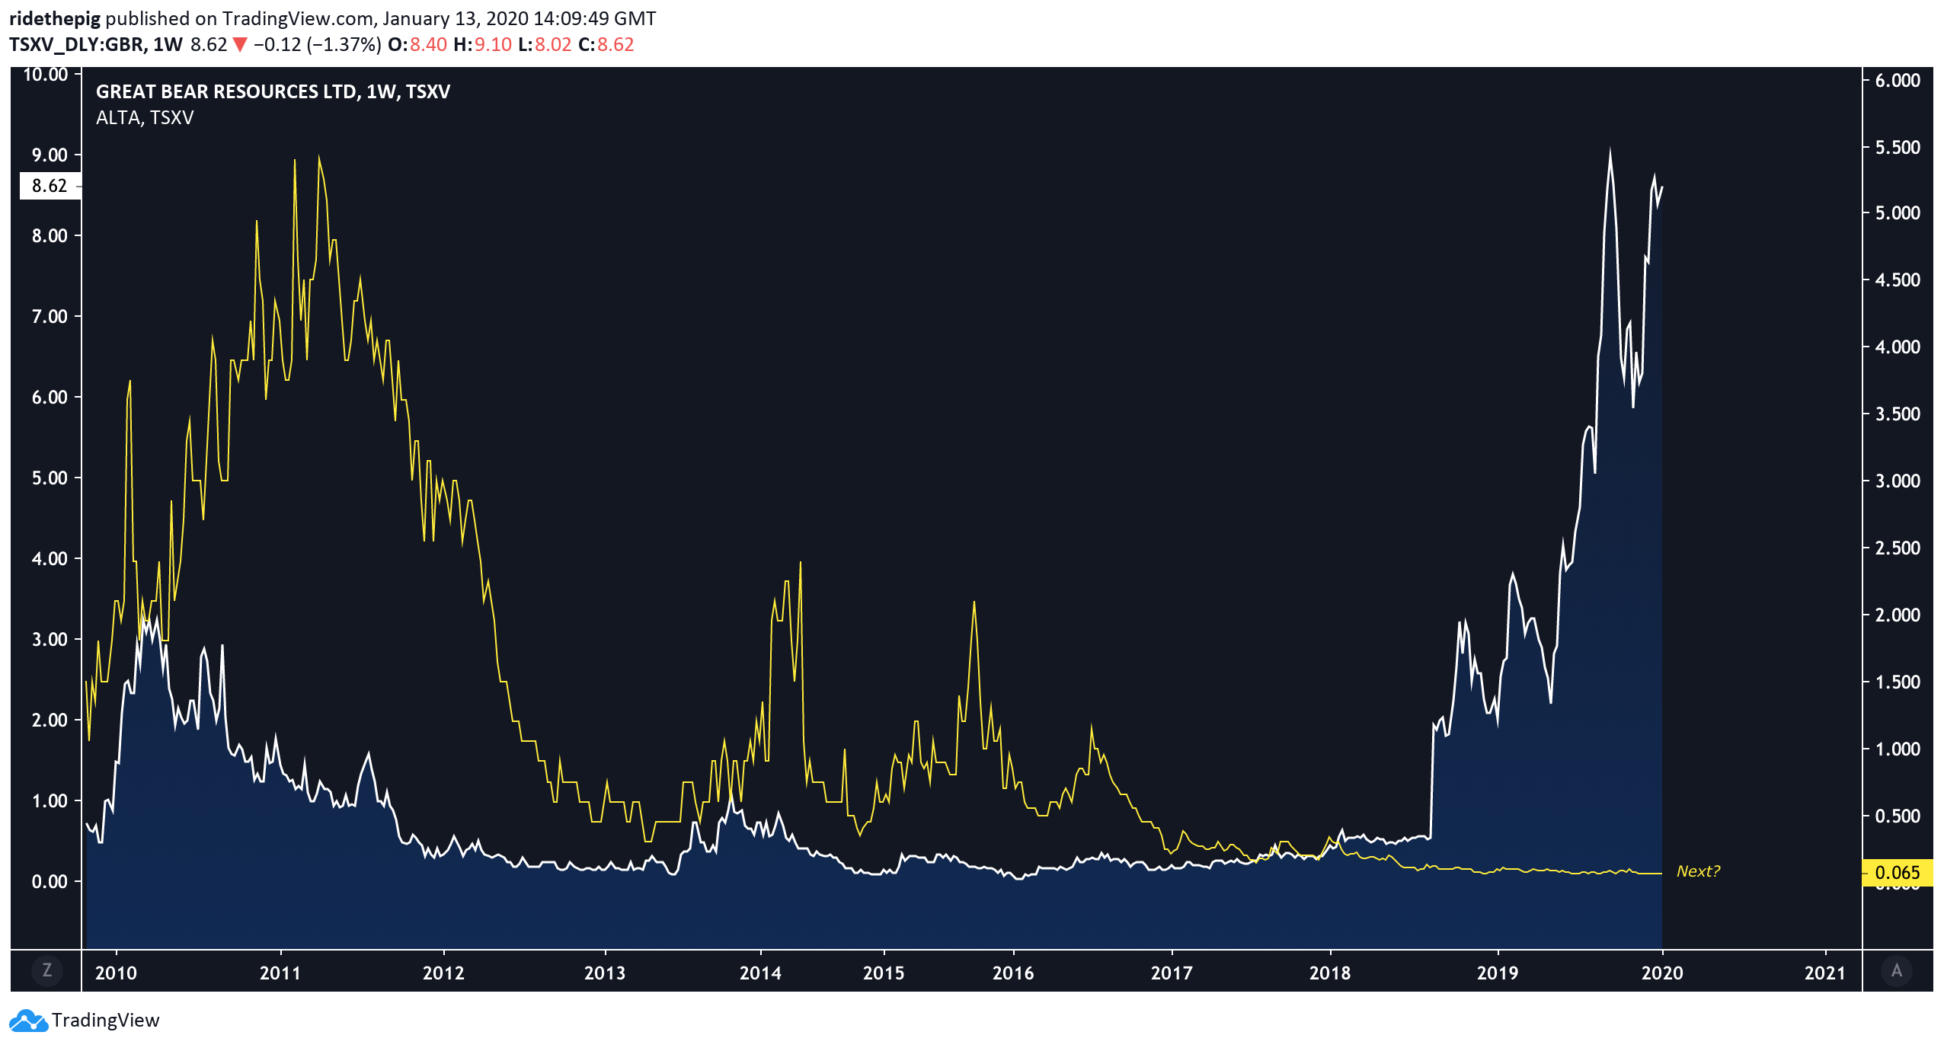This screenshot has height=1048, width=1944.
Task: Click the 2016 time axis label
Action: click(1013, 973)
